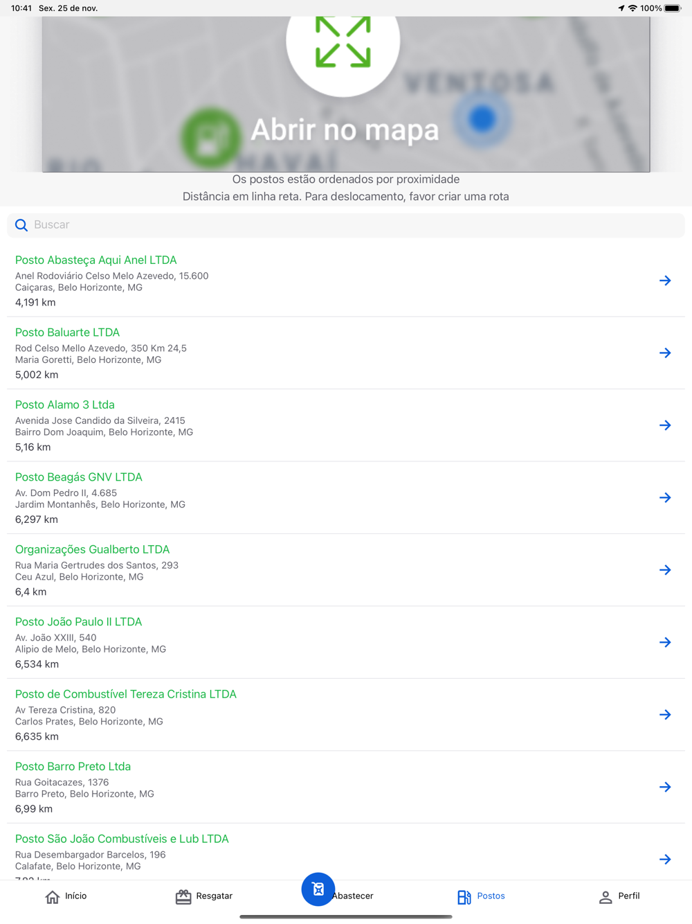Select Posto João Paulo II LTDA title
This screenshot has width=692, height=924.
[x=78, y=622]
